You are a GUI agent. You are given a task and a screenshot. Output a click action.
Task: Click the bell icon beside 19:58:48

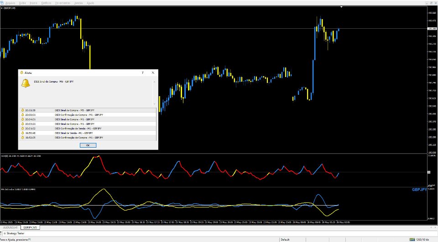pyautogui.click(x=23, y=133)
